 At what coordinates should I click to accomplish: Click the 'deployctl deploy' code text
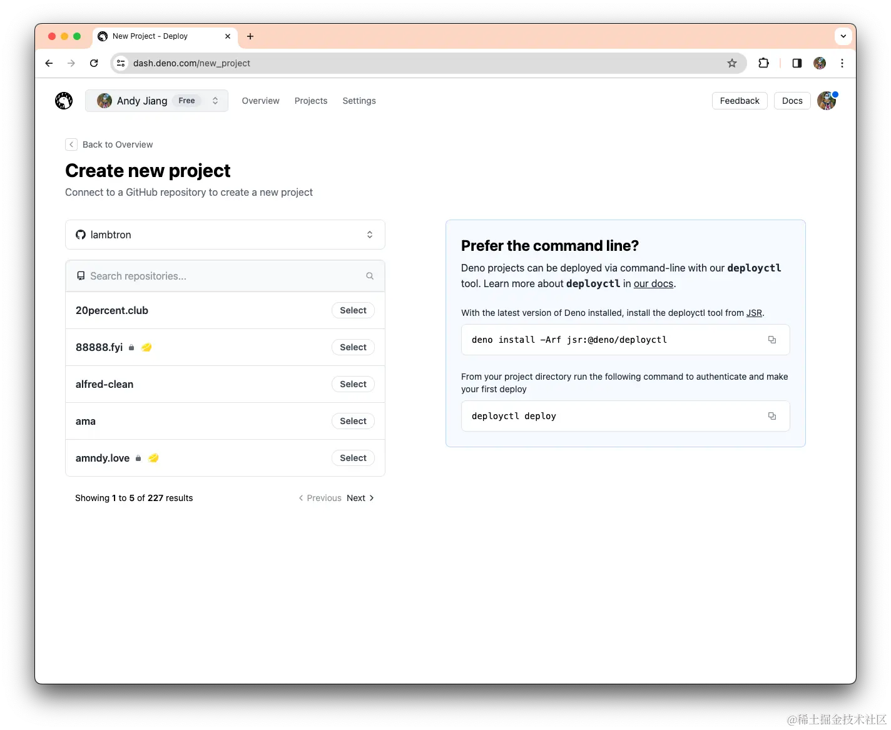click(514, 416)
